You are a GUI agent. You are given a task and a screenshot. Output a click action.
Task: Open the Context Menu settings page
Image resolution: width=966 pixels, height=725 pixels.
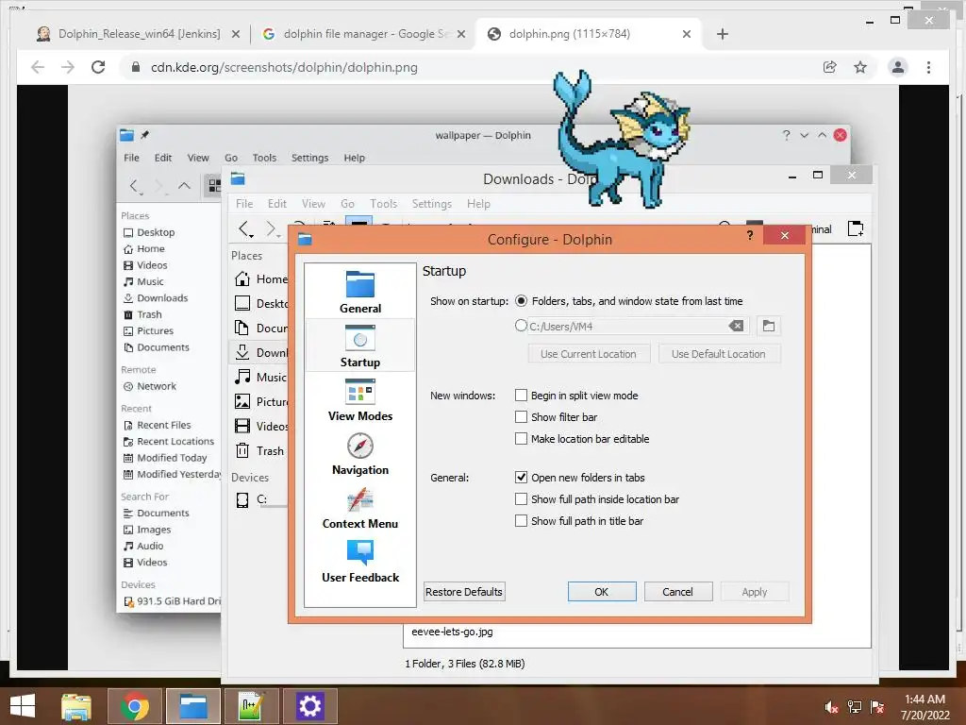click(x=359, y=507)
